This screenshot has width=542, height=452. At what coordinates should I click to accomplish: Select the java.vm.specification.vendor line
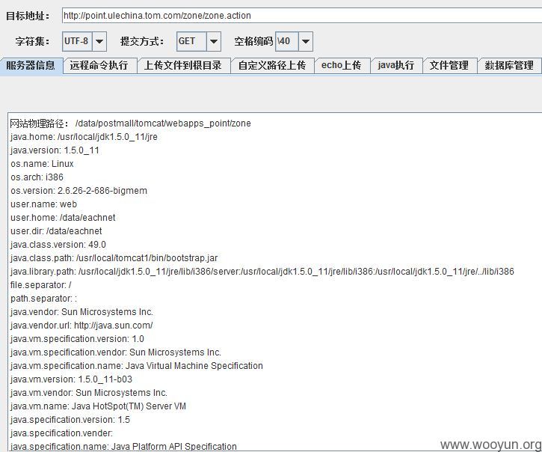click(116, 352)
